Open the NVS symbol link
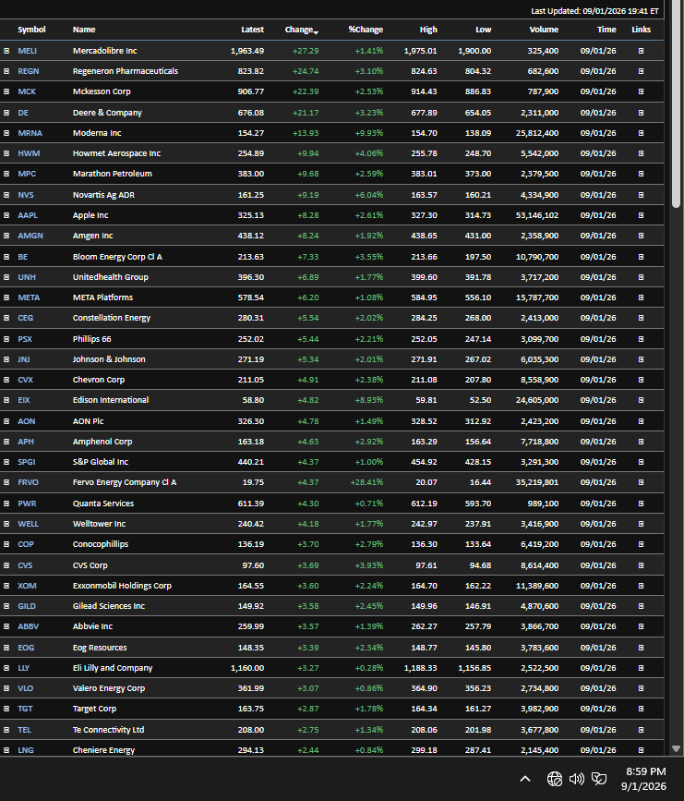684x801 pixels. 26,195
